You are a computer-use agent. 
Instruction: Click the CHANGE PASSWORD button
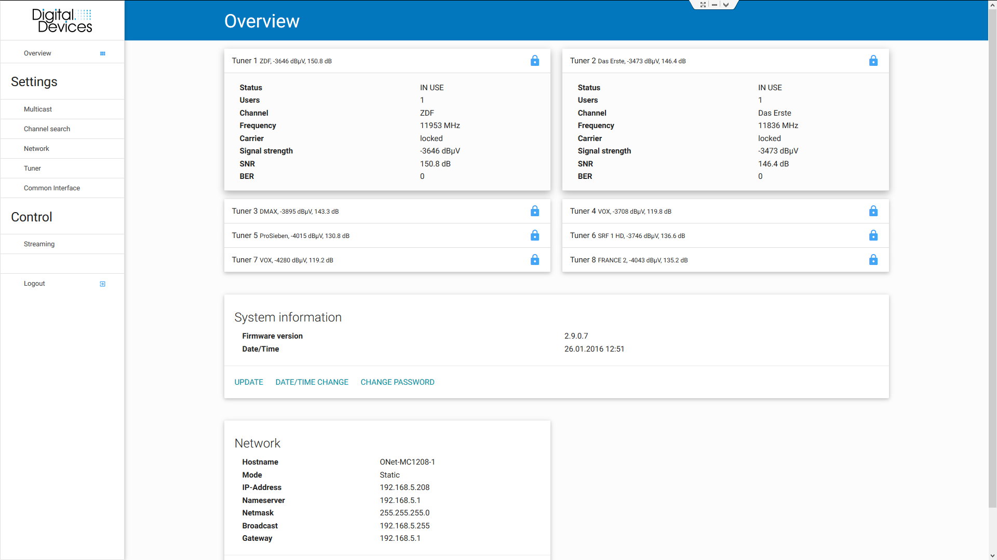[397, 382]
